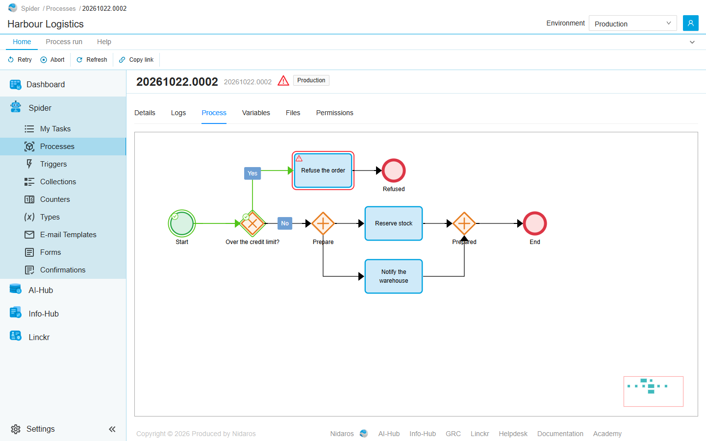Open the user profile icon

pos(690,23)
